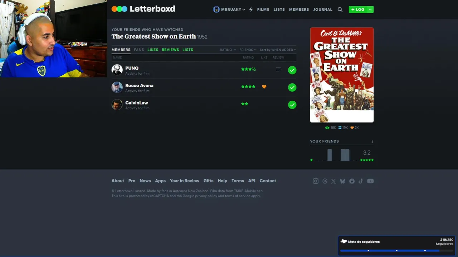The image size is (458, 257).
Task: Open Letterboxd X icon in footer
Action: coord(333,181)
